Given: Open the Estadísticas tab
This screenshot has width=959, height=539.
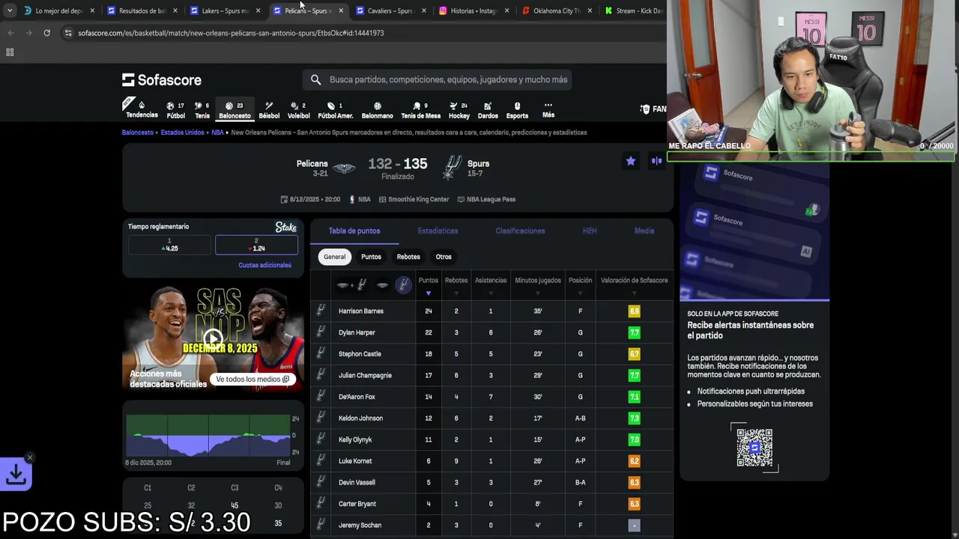Looking at the screenshot, I should coord(438,231).
